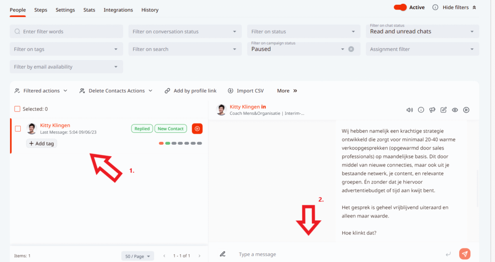Open the Filter on conversation status dropdown
This screenshot has height=262, width=495.
(x=185, y=31)
